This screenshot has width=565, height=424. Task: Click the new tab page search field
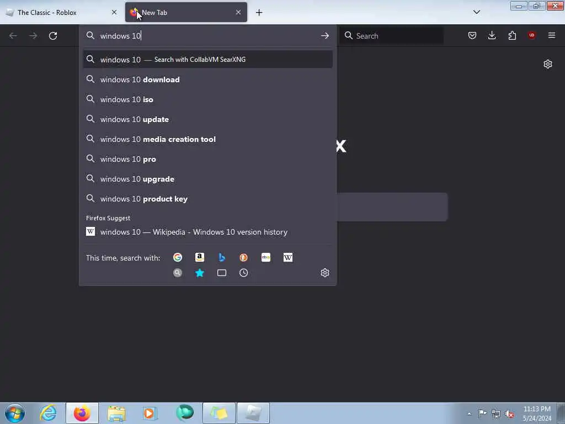tap(392, 207)
